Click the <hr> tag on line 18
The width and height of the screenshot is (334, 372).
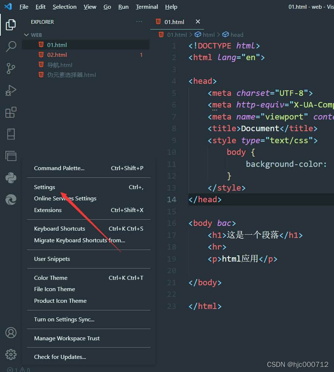pyautogui.click(x=217, y=247)
